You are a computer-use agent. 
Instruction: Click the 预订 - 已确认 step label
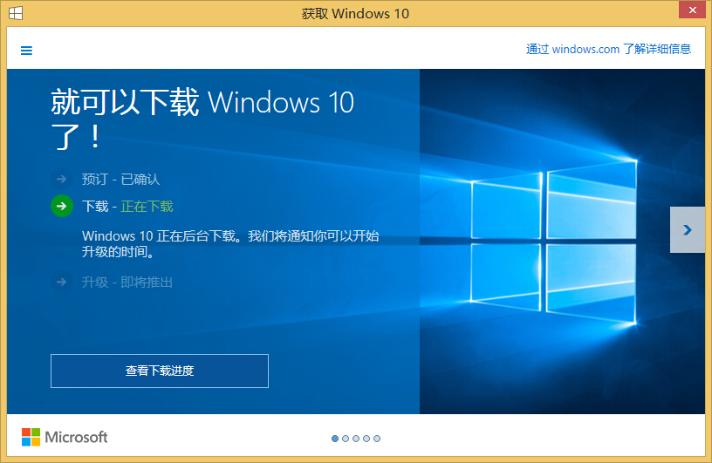click(x=120, y=179)
